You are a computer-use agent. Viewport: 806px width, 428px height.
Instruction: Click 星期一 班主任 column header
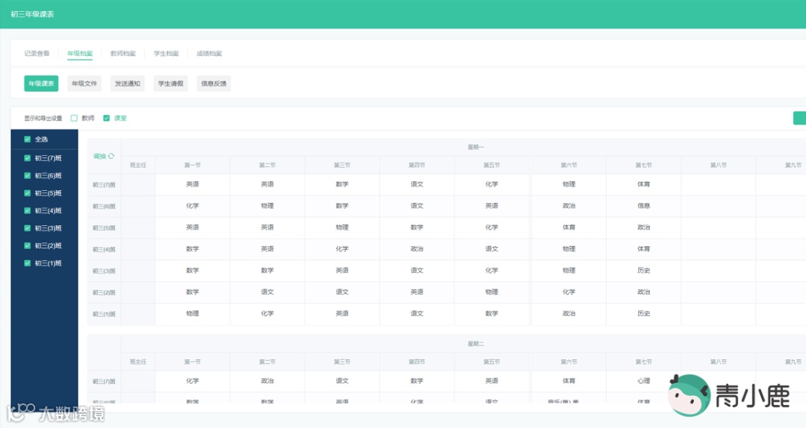pos(138,166)
